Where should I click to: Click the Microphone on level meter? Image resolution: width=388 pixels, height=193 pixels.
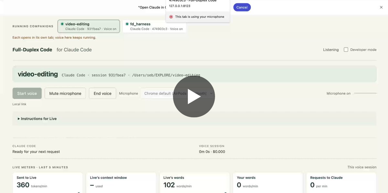click(x=365, y=93)
